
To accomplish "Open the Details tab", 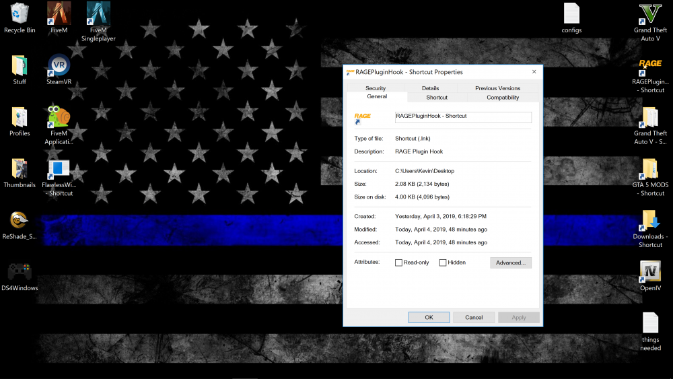I will pyautogui.click(x=430, y=88).
